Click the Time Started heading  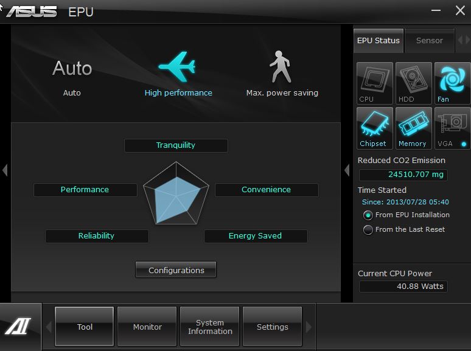(382, 190)
